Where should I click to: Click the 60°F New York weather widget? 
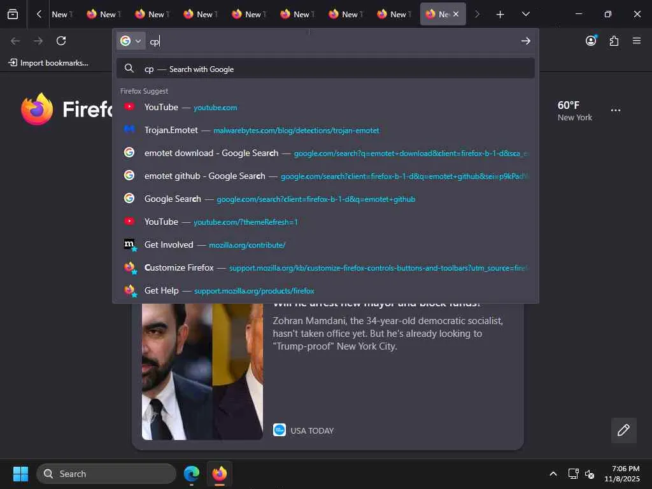[x=575, y=111]
